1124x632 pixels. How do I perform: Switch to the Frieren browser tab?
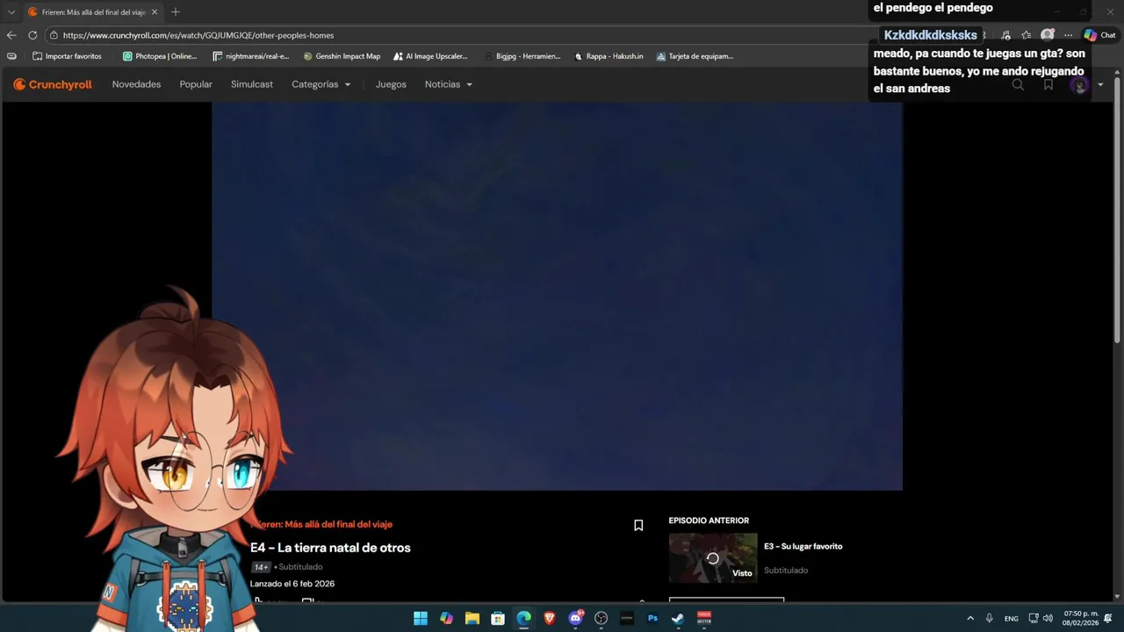92,12
